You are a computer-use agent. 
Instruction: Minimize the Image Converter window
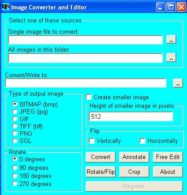[x=161, y=7]
